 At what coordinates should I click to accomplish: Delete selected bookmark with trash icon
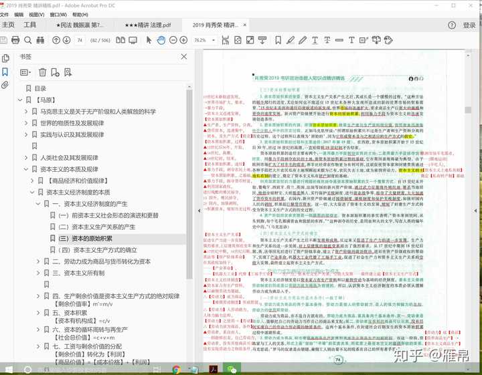(43, 72)
